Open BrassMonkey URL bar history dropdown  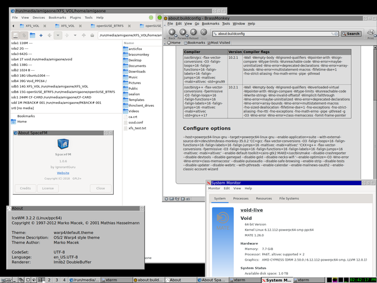tap(336, 34)
